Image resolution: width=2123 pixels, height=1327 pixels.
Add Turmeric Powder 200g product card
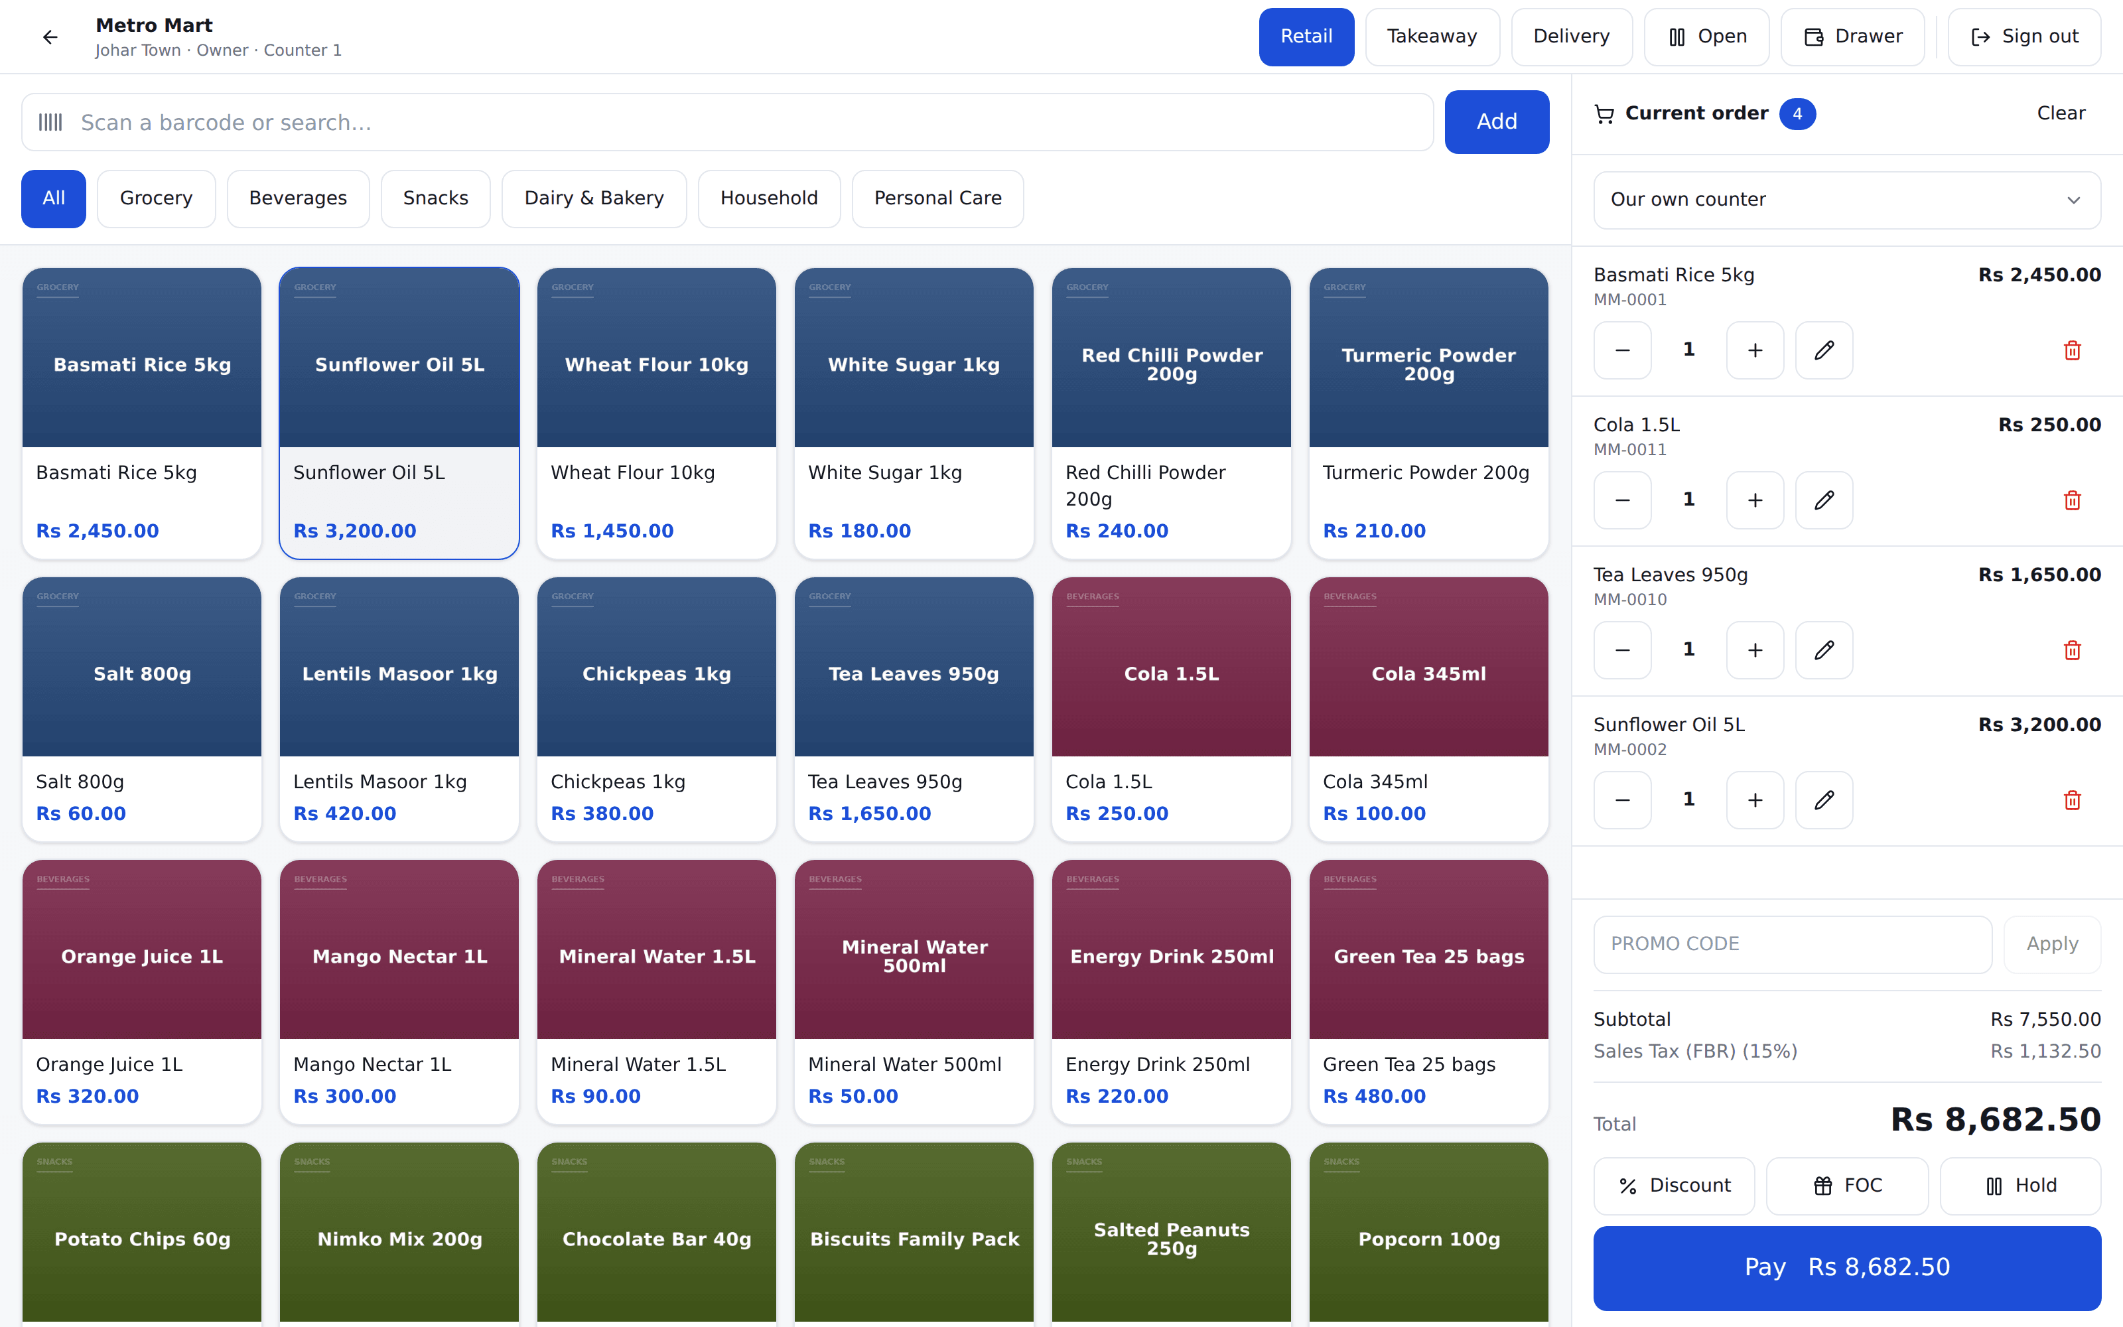[1428, 413]
